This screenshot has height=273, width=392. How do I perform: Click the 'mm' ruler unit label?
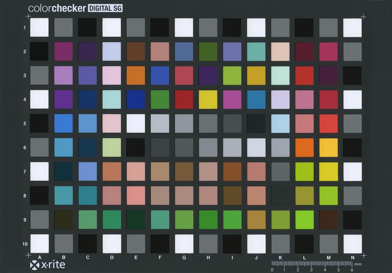(x=358, y=264)
